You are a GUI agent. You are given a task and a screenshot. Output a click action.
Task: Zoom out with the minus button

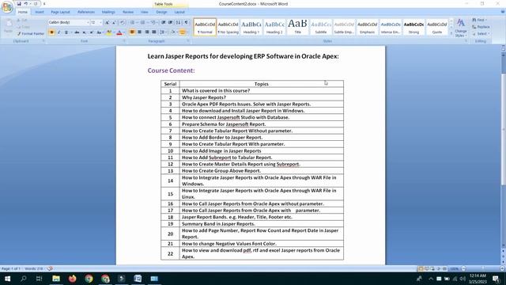coord(464,268)
